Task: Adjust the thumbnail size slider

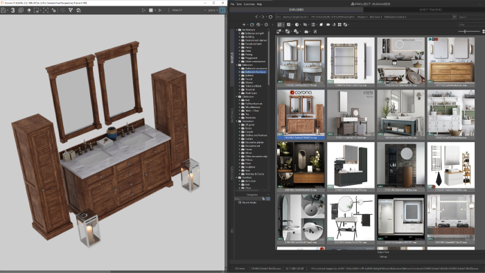Action: pos(465,32)
